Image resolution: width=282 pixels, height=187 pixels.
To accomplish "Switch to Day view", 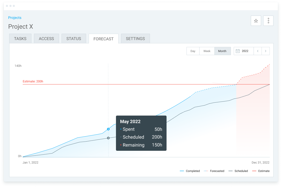I will tap(193, 51).
